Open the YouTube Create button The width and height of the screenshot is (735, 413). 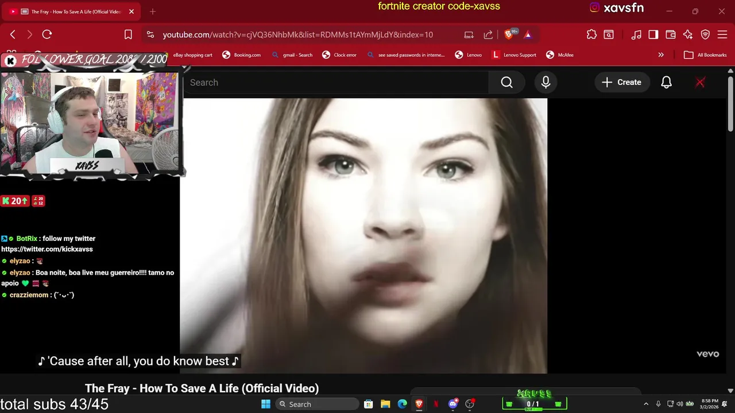point(621,83)
